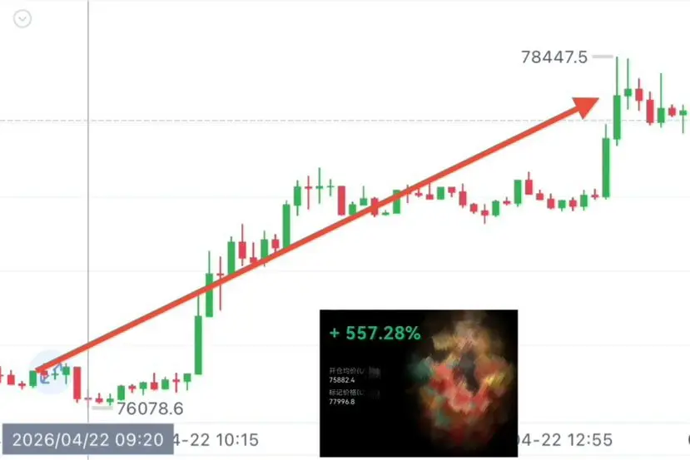Click the red trend arrow's arrowhead
The image size is (690, 460).
click(586, 106)
